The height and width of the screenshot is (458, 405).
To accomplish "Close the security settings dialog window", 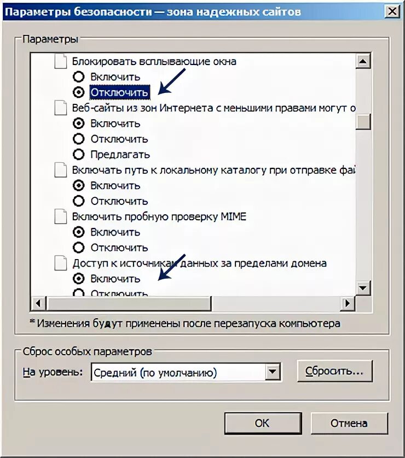I will pyautogui.click(x=391, y=11).
